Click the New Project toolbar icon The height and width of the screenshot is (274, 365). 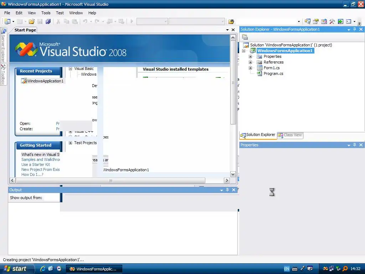coord(7,21)
